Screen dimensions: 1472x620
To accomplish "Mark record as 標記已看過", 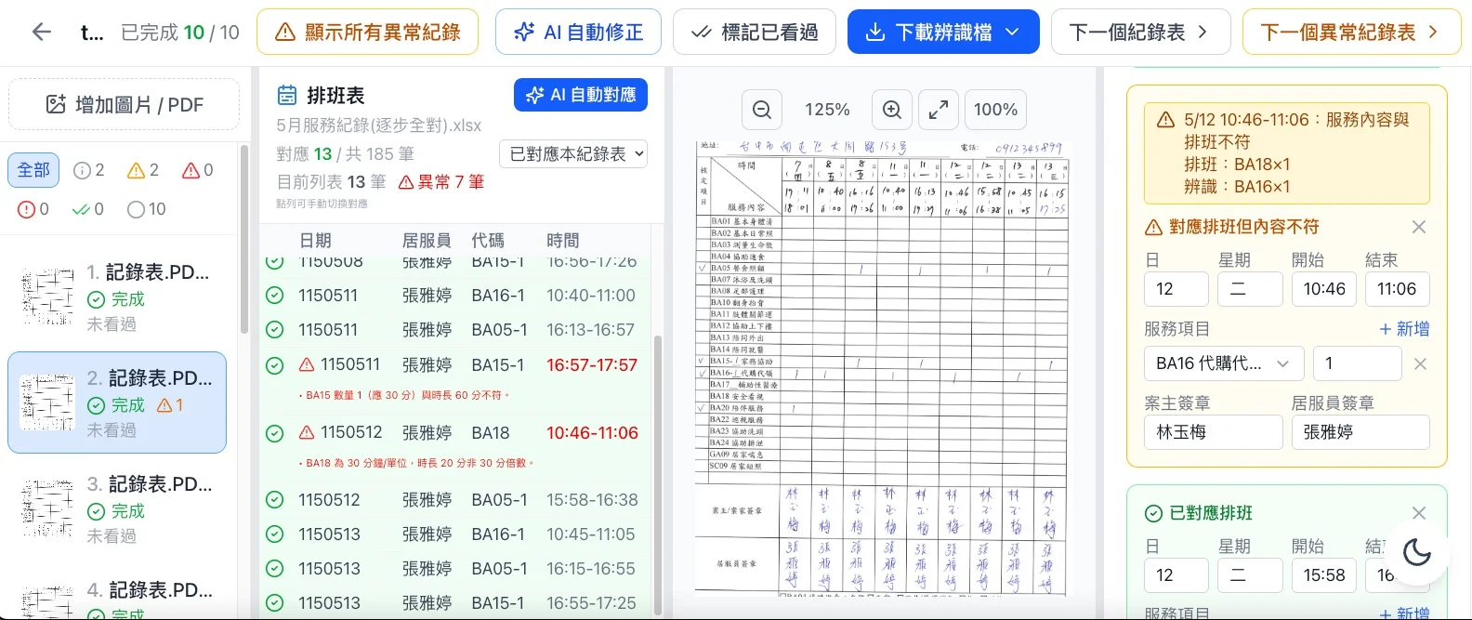I will pyautogui.click(x=755, y=33).
